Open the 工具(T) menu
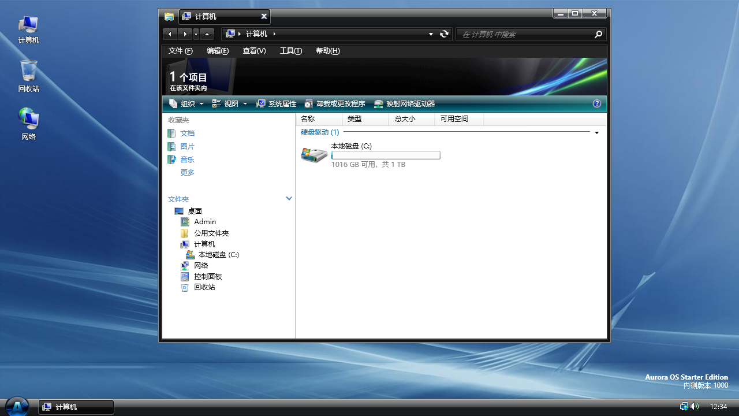Viewport: 739px width, 416px height. (291, 51)
